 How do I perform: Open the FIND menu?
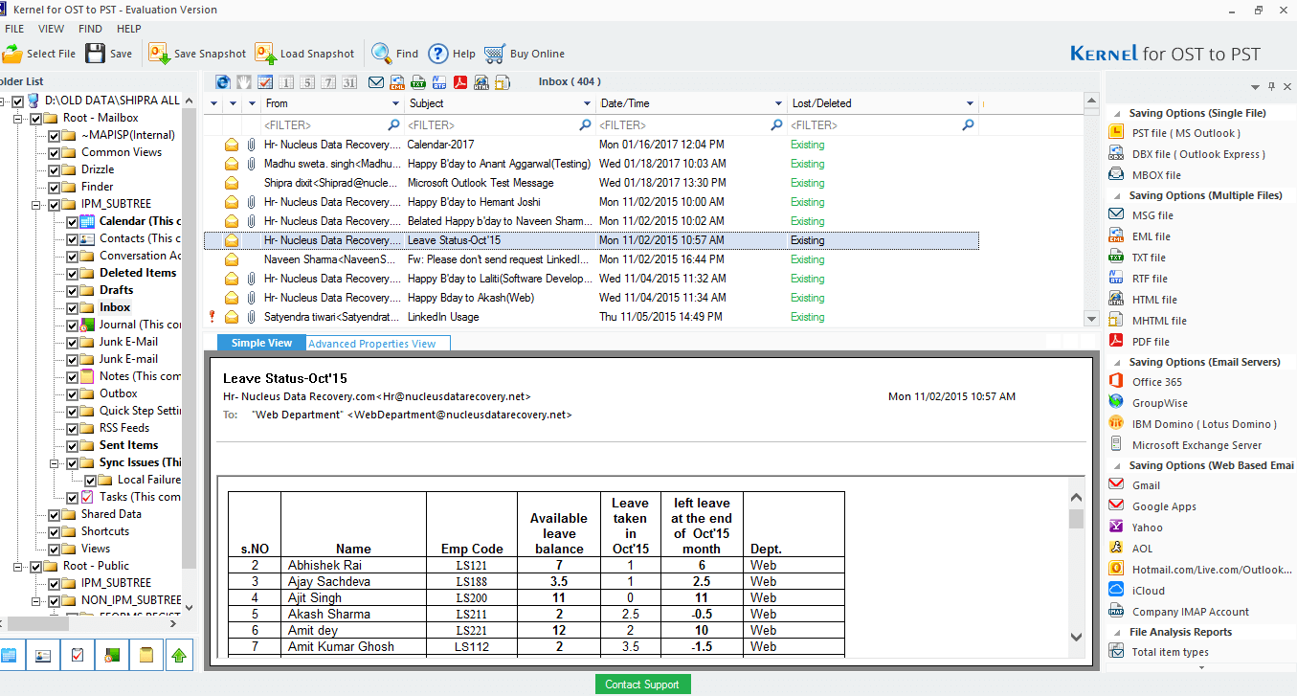[90, 29]
